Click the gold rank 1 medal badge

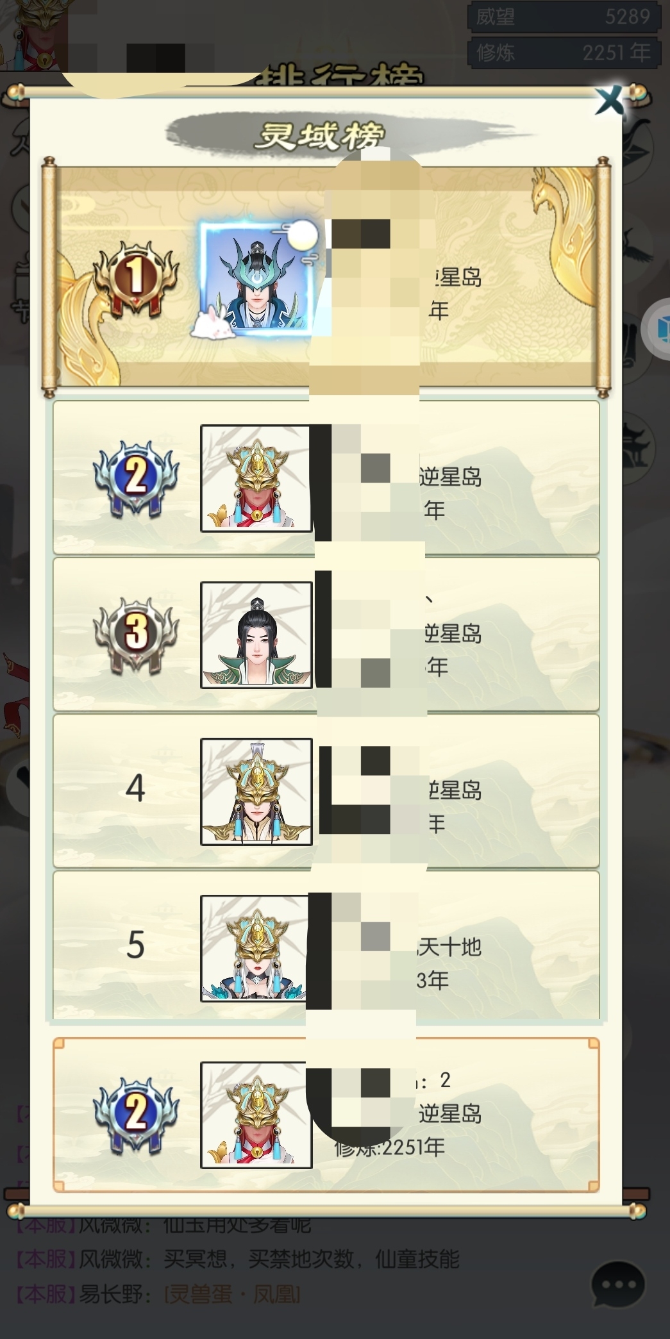click(x=135, y=277)
